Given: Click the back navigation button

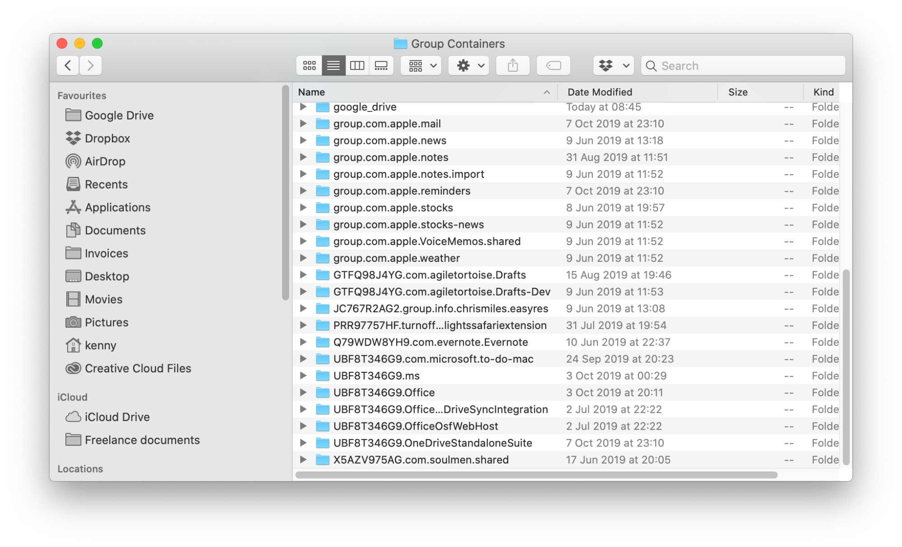Looking at the screenshot, I should point(68,65).
